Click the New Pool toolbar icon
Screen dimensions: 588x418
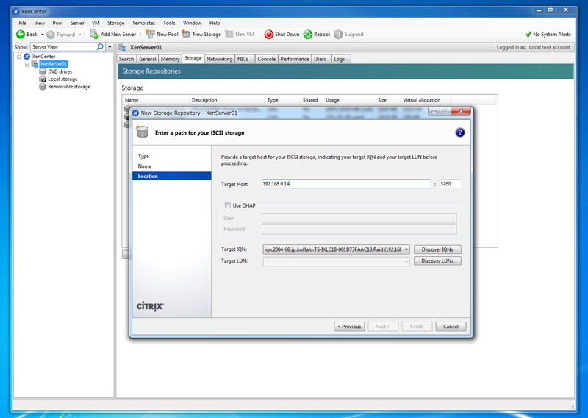coord(150,34)
